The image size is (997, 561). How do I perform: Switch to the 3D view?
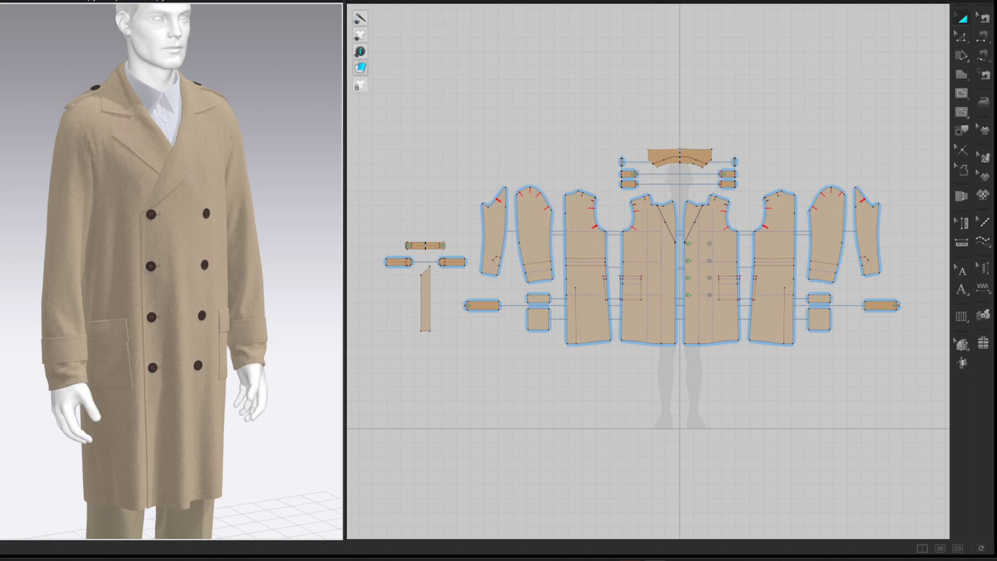coord(940,548)
